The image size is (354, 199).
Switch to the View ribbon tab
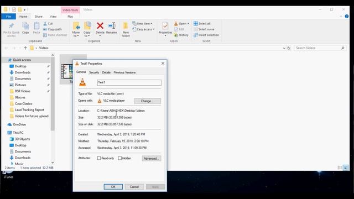53,17
